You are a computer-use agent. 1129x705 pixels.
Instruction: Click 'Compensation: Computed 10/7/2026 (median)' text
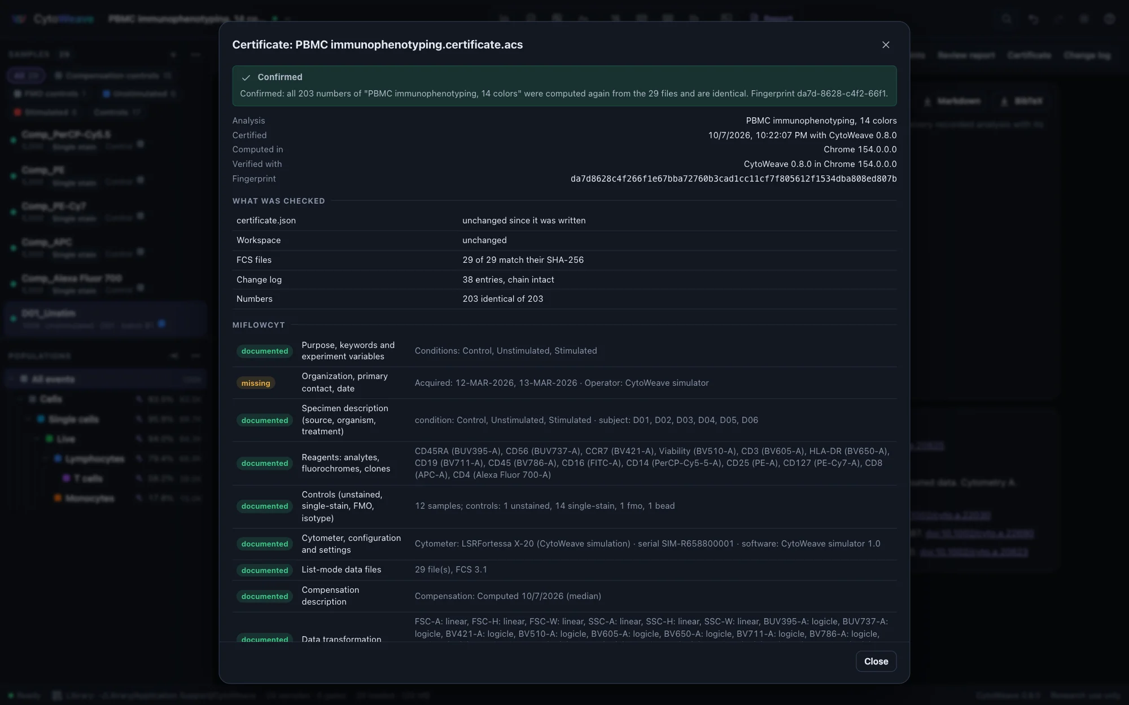pyautogui.click(x=507, y=596)
